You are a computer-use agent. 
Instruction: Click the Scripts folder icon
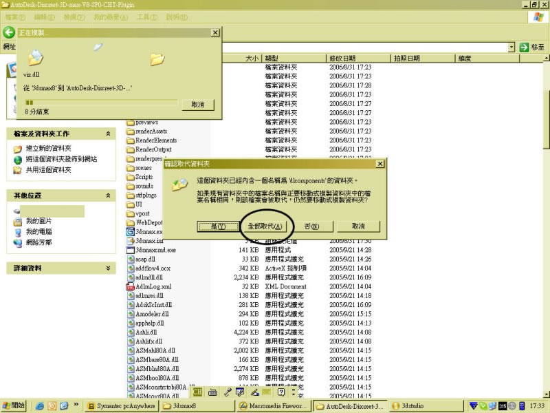[131, 177]
